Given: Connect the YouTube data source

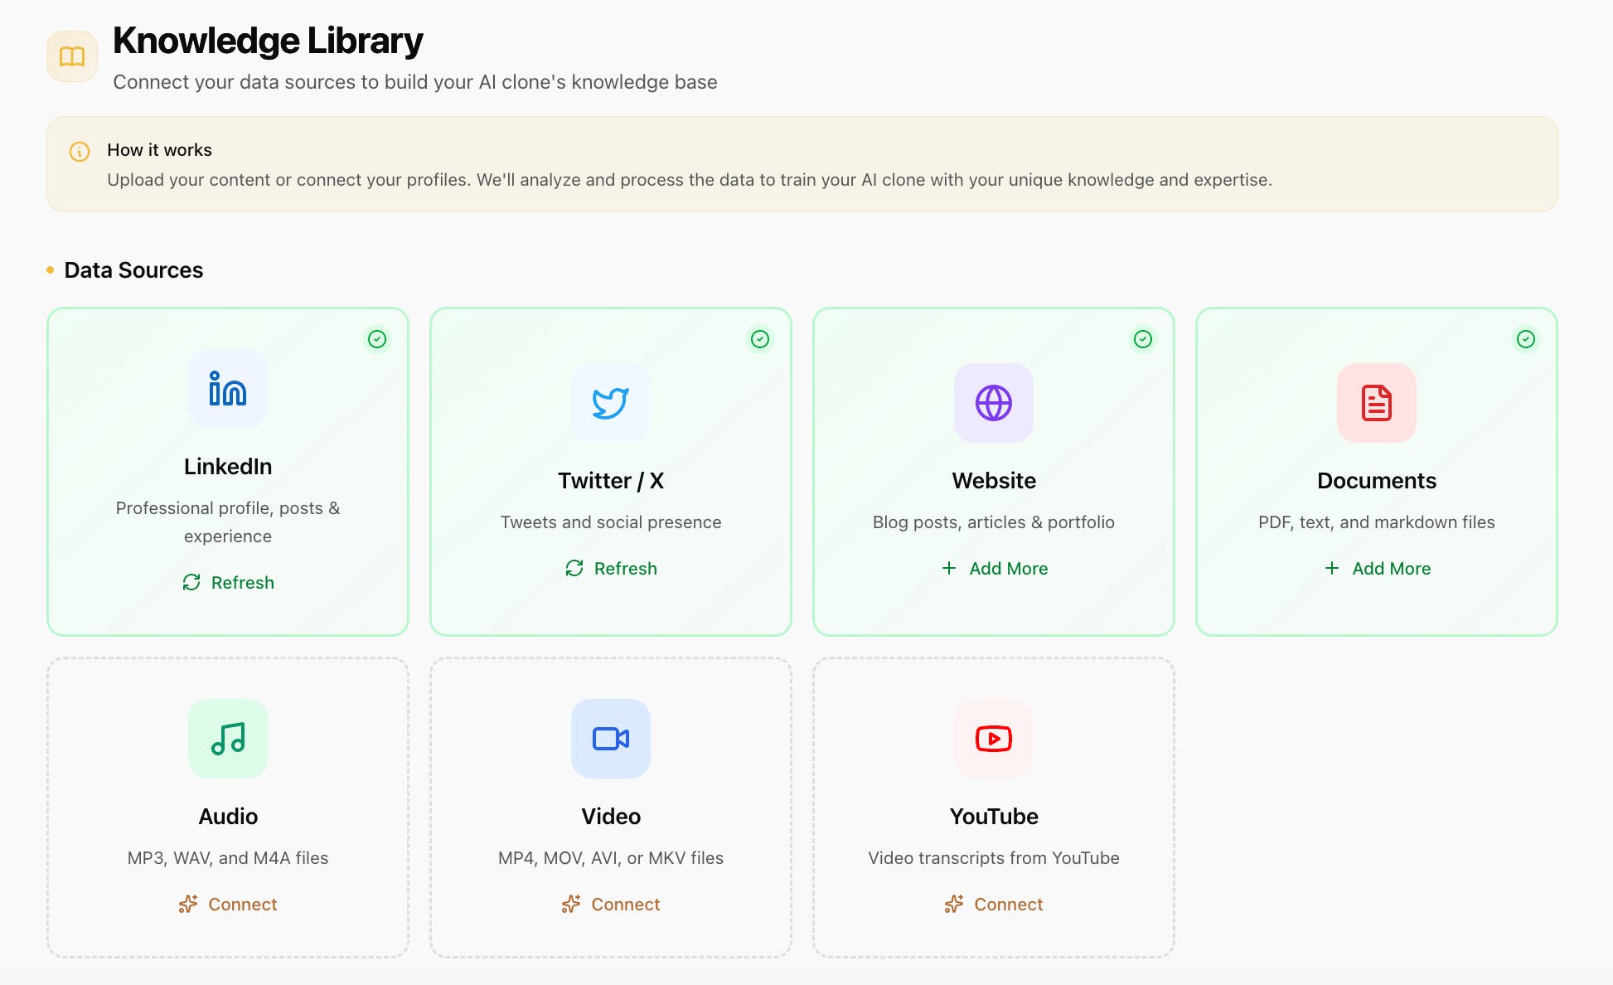Looking at the screenshot, I should point(994,904).
